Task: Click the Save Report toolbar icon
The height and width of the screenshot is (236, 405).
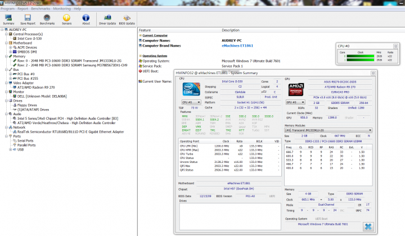Action: [28, 19]
